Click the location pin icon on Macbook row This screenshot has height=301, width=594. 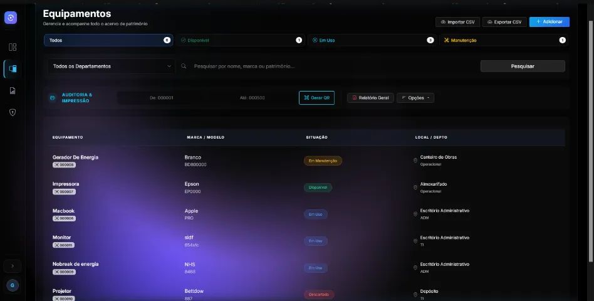pos(415,214)
